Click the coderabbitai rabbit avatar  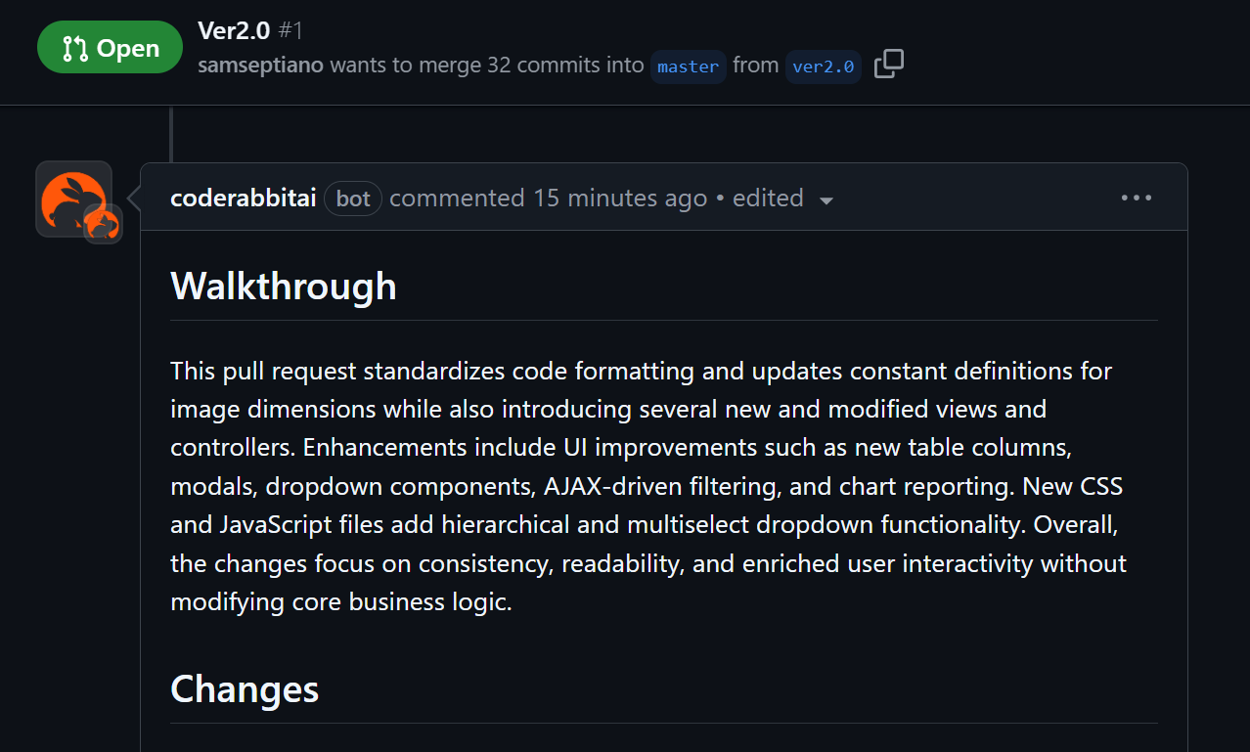[x=73, y=199]
